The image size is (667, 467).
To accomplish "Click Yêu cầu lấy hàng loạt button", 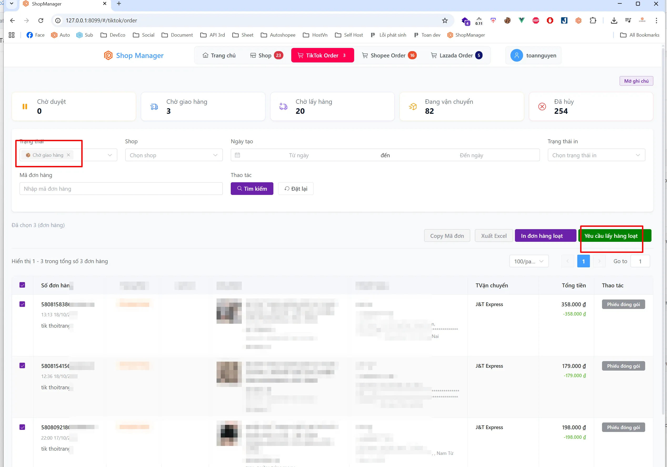I will point(615,235).
